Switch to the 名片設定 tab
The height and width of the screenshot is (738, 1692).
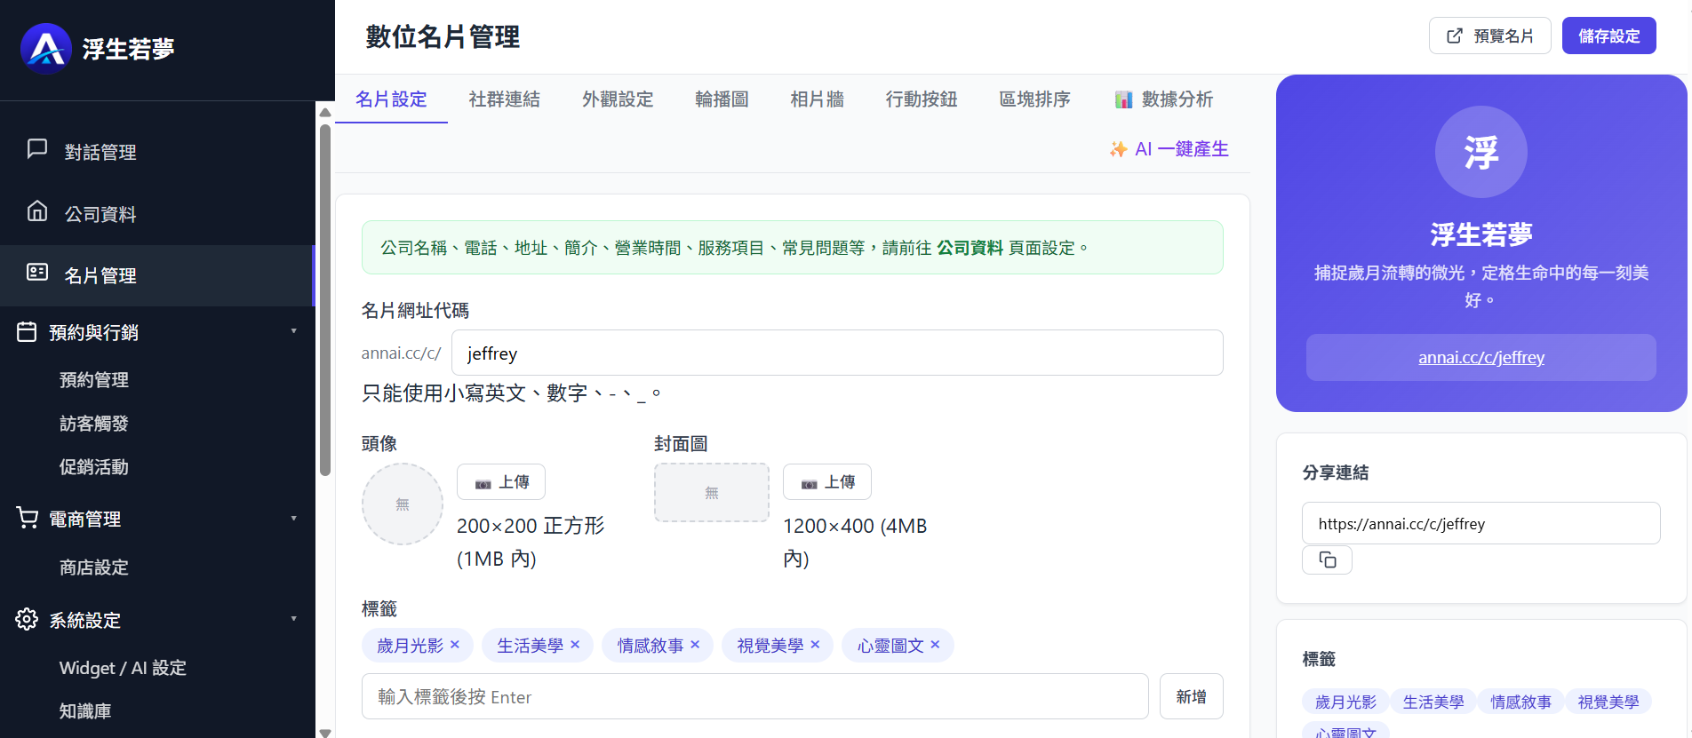click(391, 99)
